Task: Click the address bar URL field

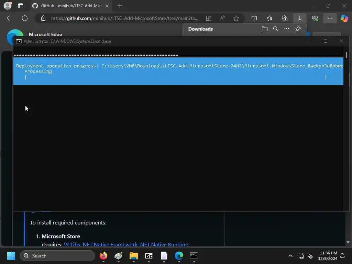Action: coord(124,18)
